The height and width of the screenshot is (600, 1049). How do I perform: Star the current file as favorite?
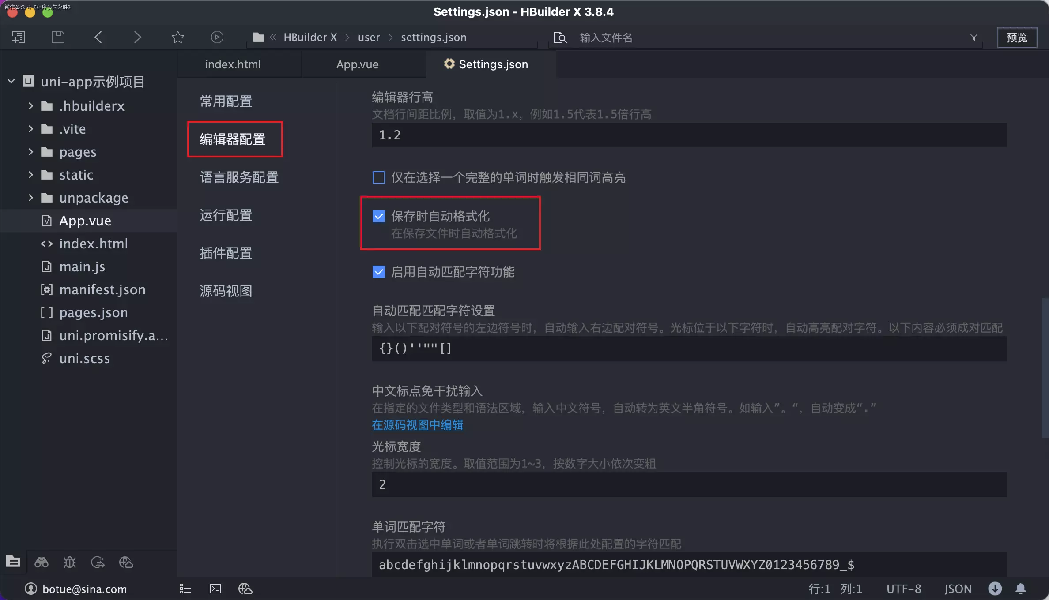(x=177, y=37)
